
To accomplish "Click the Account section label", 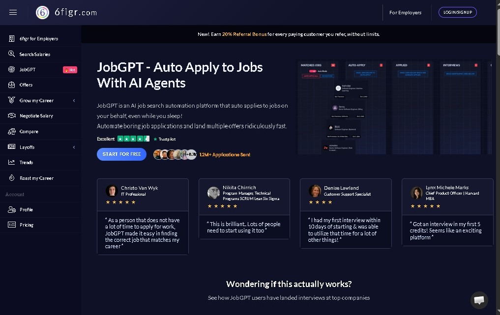I will click(15, 194).
